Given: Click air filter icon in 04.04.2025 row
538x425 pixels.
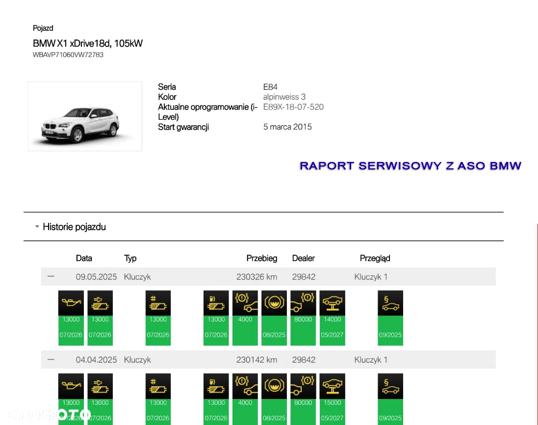Looking at the screenshot, I should point(100,386).
